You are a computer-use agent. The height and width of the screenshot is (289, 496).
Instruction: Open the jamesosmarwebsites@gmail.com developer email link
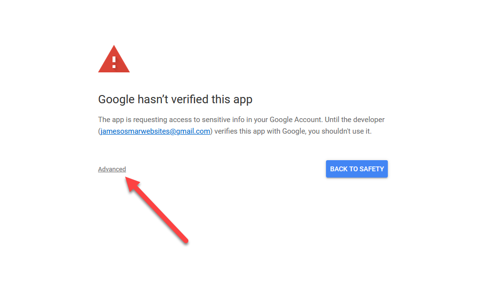click(156, 131)
